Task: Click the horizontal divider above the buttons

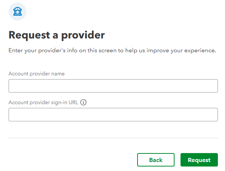Action: [113, 138]
